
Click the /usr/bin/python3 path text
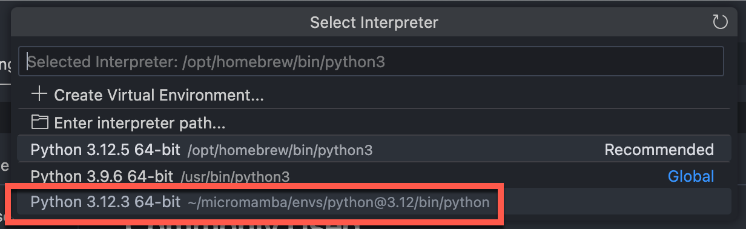pyautogui.click(x=235, y=177)
